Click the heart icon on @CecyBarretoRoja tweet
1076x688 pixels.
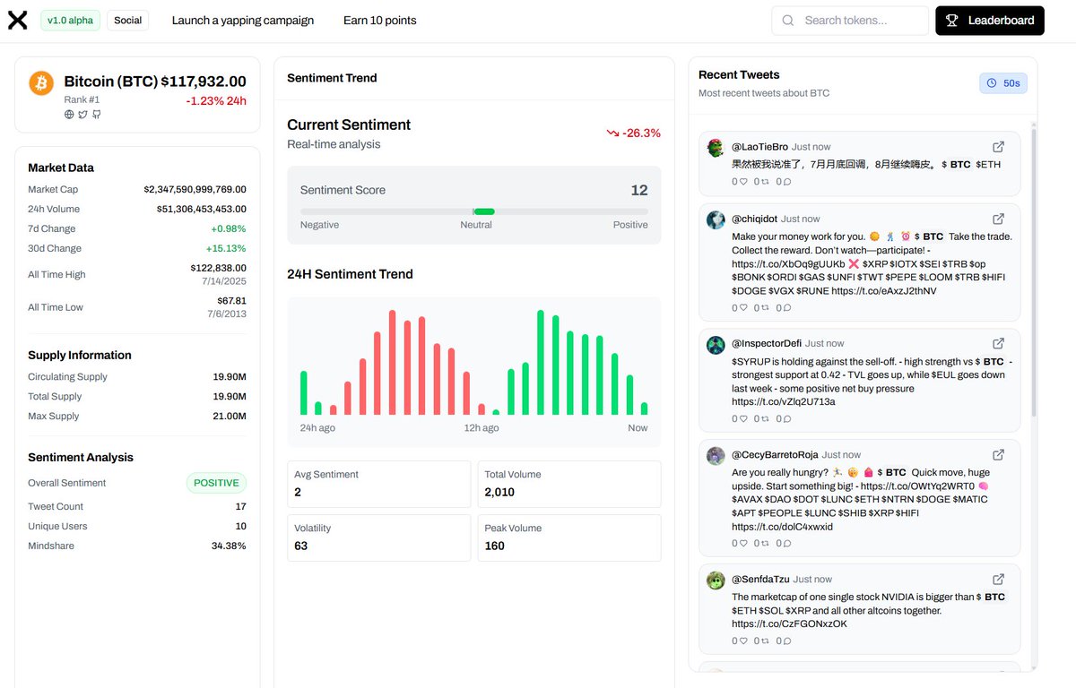(x=743, y=543)
